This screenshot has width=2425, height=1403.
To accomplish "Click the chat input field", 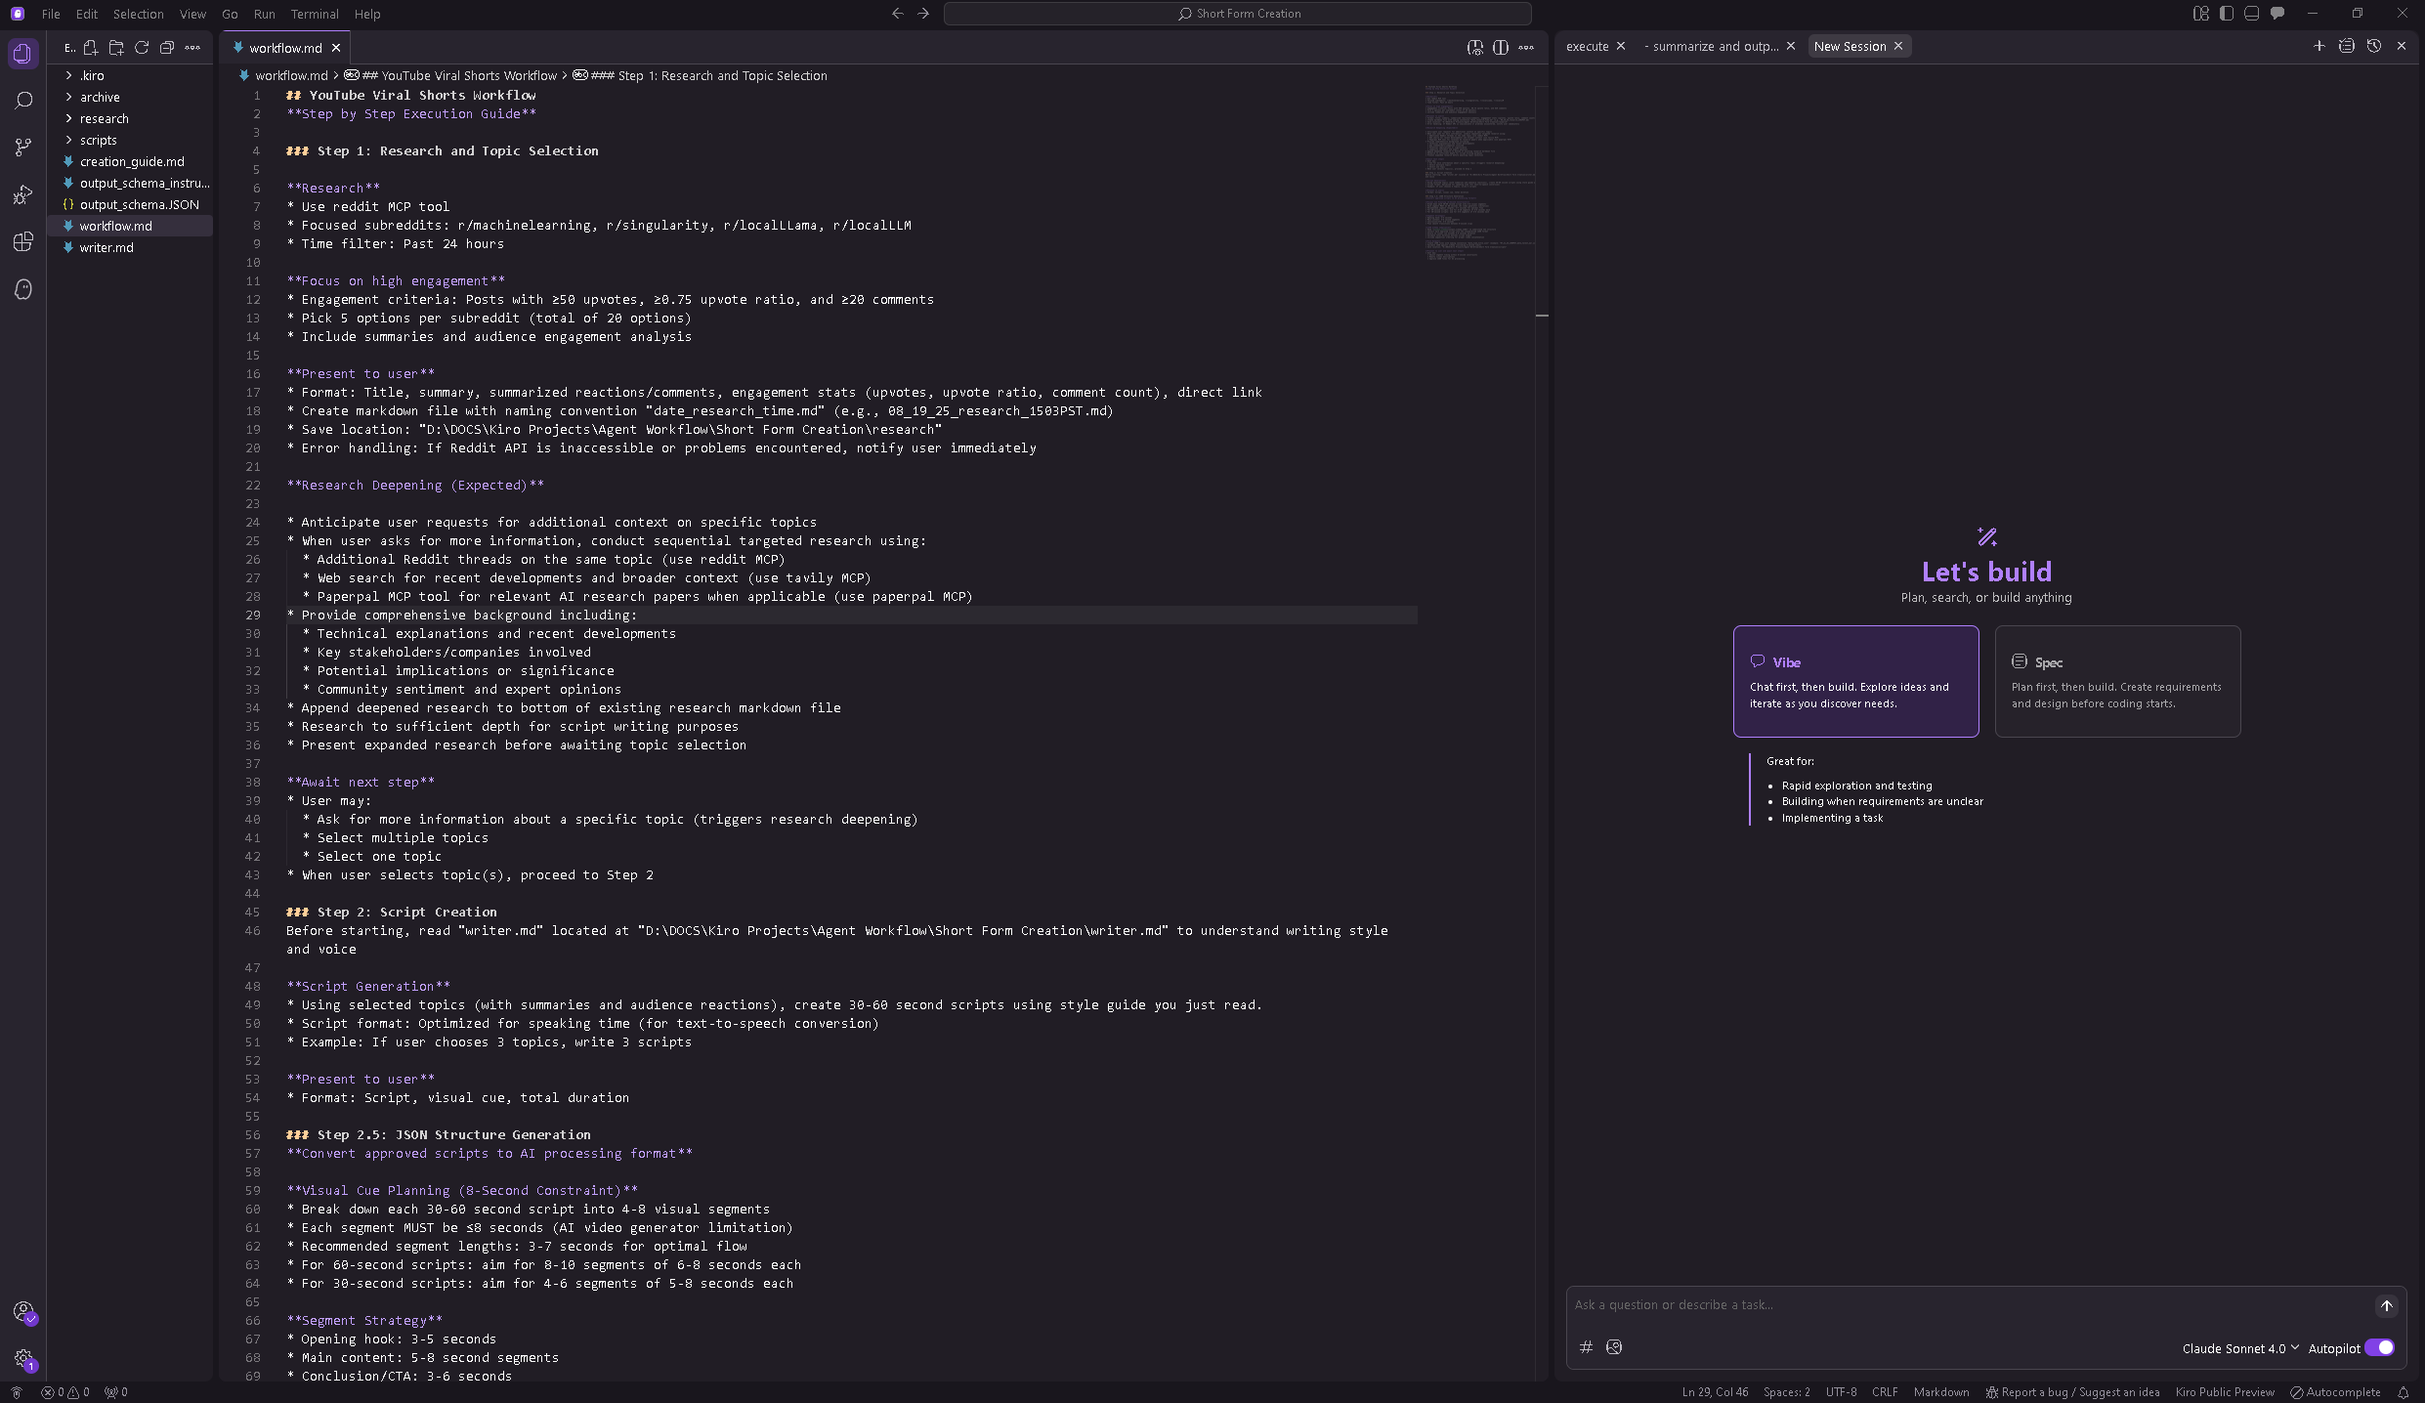I will pyautogui.click(x=1964, y=1305).
